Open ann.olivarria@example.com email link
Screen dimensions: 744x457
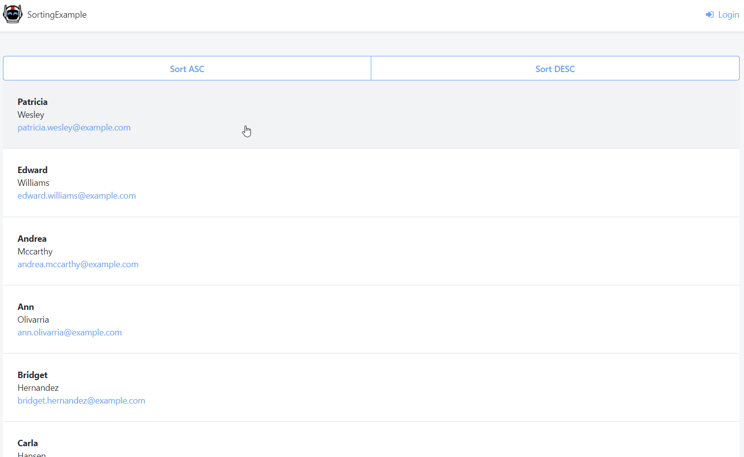point(70,332)
